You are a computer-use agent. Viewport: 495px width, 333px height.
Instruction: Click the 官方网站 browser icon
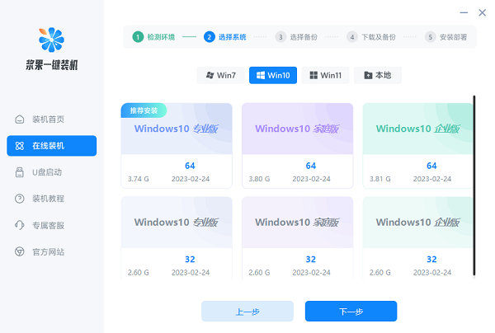coord(20,251)
